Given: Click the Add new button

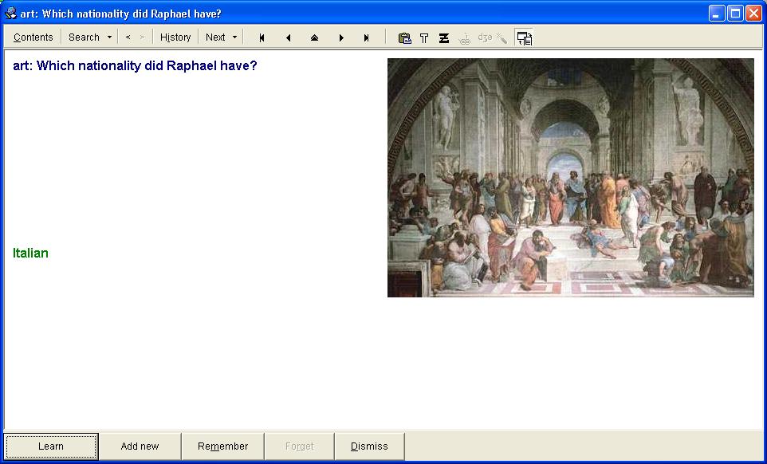Looking at the screenshot, I should pyautogui.click(x=140, y=446).
